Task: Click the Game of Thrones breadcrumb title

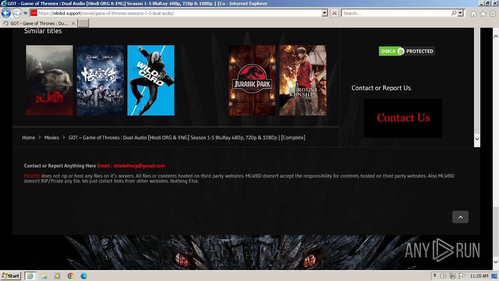Action: [x=187, y=137]
